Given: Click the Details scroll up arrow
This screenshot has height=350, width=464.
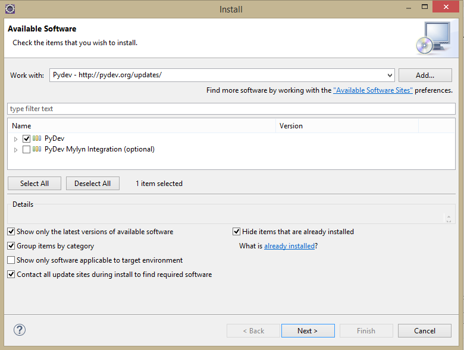Looking at the screenshot, I should [449, 217].
